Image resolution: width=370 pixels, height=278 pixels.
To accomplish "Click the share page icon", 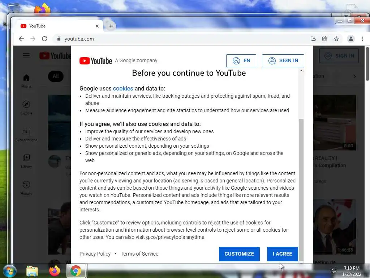I will point(325,39).
